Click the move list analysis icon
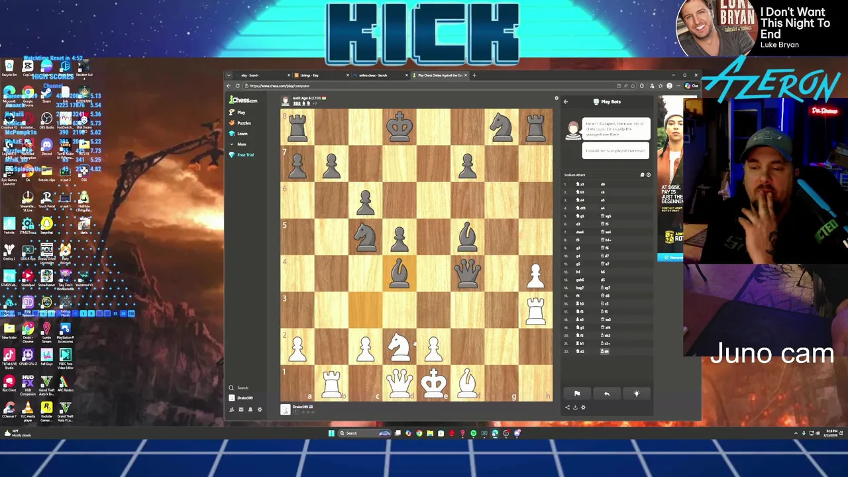The image size is (848, 477). pyautogui.click(x=649, y=175)
